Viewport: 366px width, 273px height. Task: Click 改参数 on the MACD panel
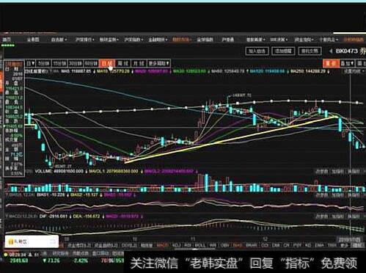(x=321, y=216)
